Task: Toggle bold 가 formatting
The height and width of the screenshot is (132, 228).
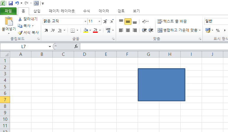Action: click(46, 30)
